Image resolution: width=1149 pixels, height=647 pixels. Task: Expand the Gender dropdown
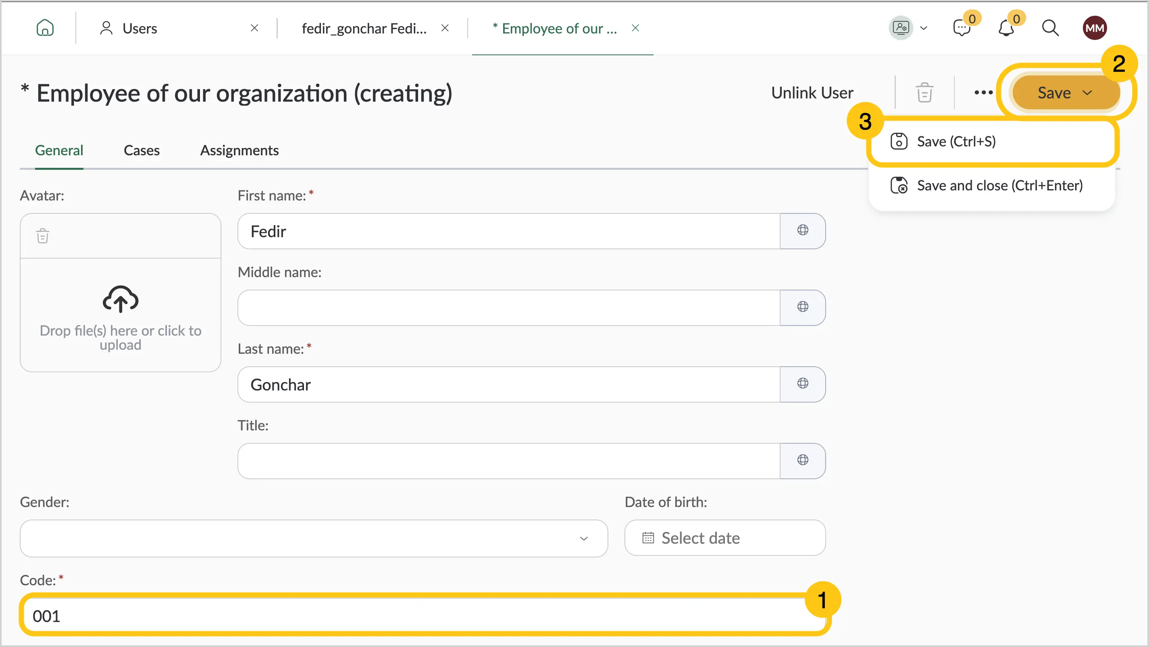[314, 538]
